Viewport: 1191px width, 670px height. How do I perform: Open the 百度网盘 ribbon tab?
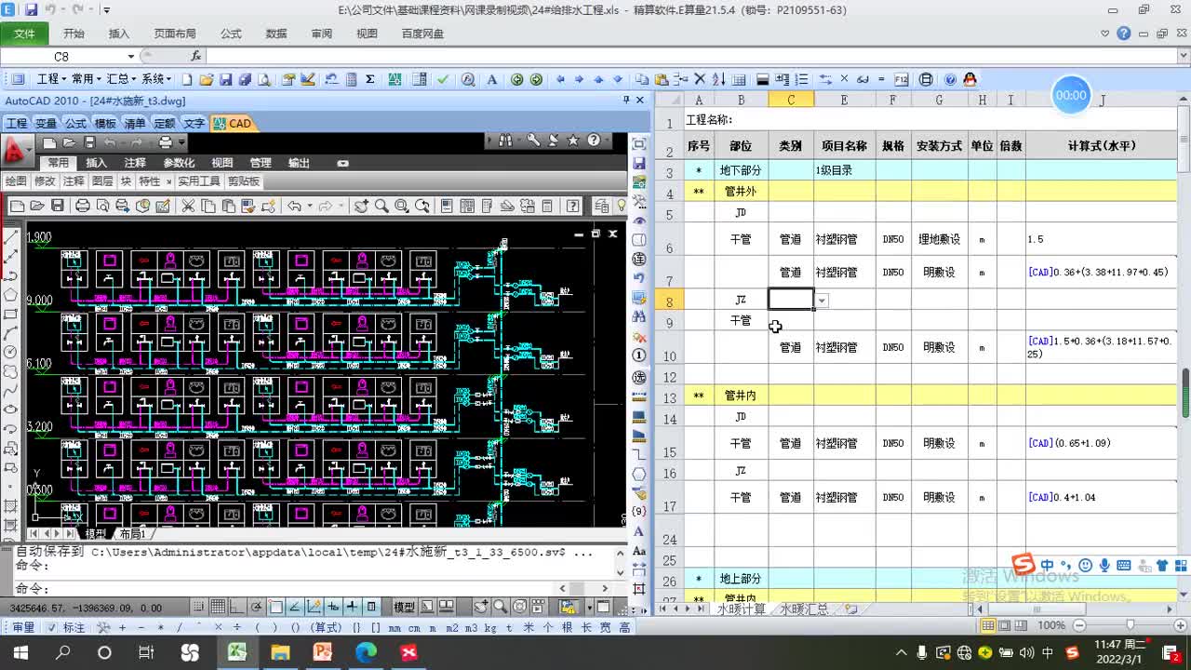tap(422, 33)
